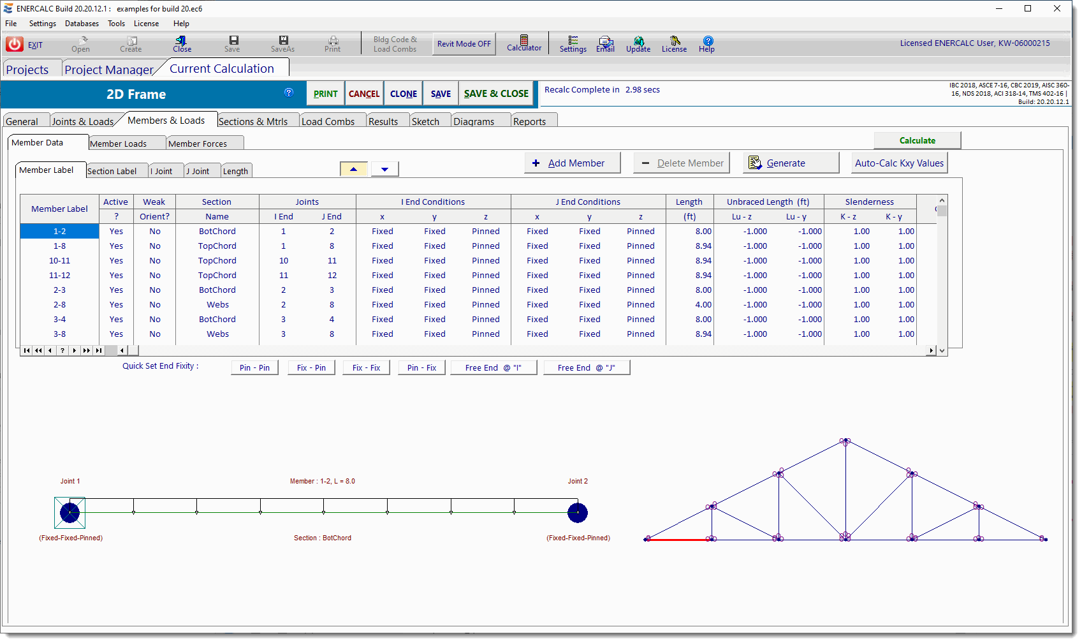Toggle Active value for member 1-8
The width and height of the screenshot is (1082, 643).
[x=116, y=246]
